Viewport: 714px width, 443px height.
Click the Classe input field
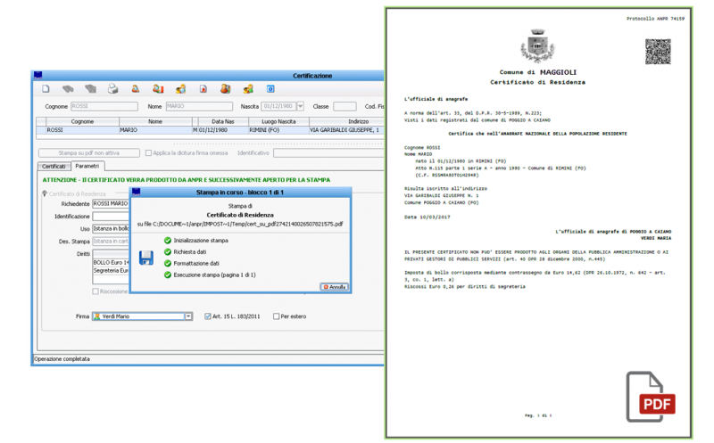point(345,106)
